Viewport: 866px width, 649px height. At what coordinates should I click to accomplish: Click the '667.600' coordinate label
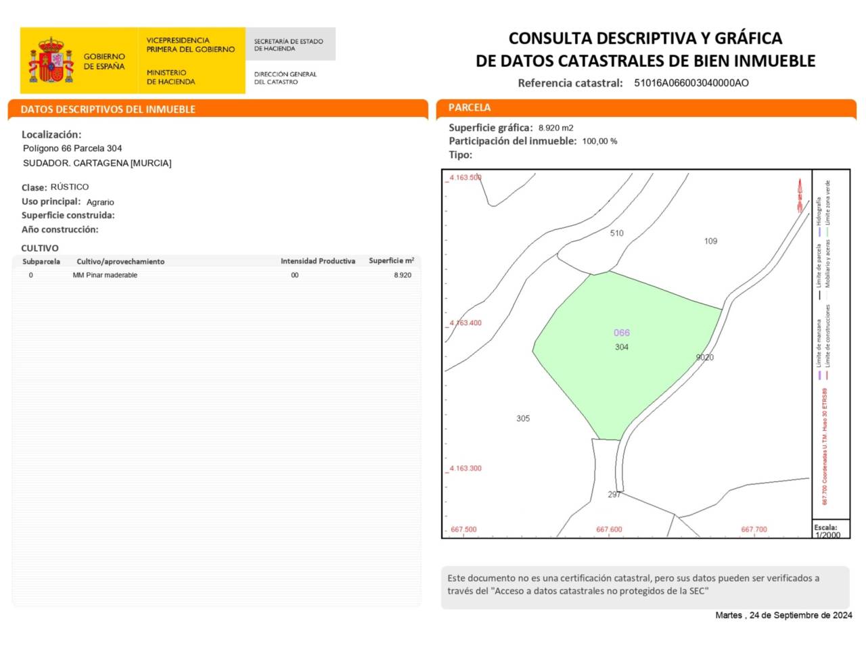[609, 530]
